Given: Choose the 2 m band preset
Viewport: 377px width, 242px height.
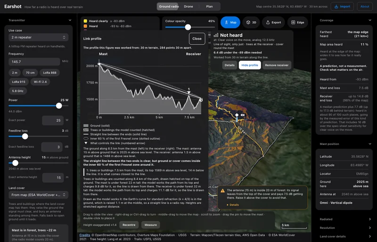Looking at the screenshot, I should click(x=15, y=73).
